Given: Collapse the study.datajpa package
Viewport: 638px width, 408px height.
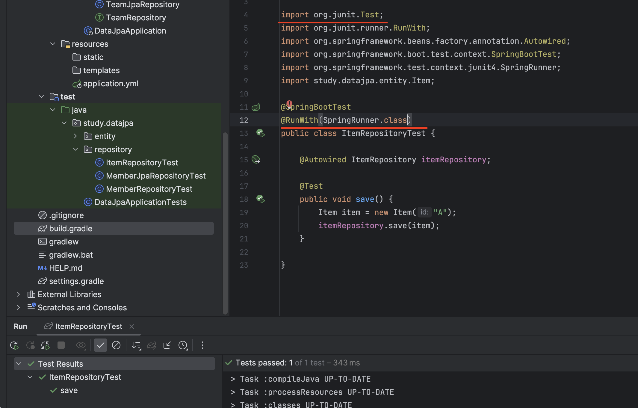Looking at the screenshot, I should point(64,123).
